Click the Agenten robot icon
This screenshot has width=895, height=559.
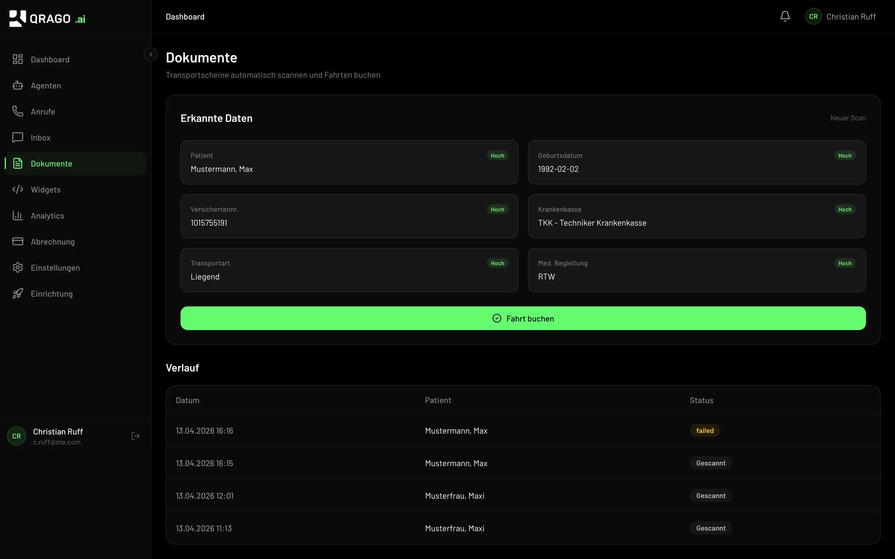17,85
